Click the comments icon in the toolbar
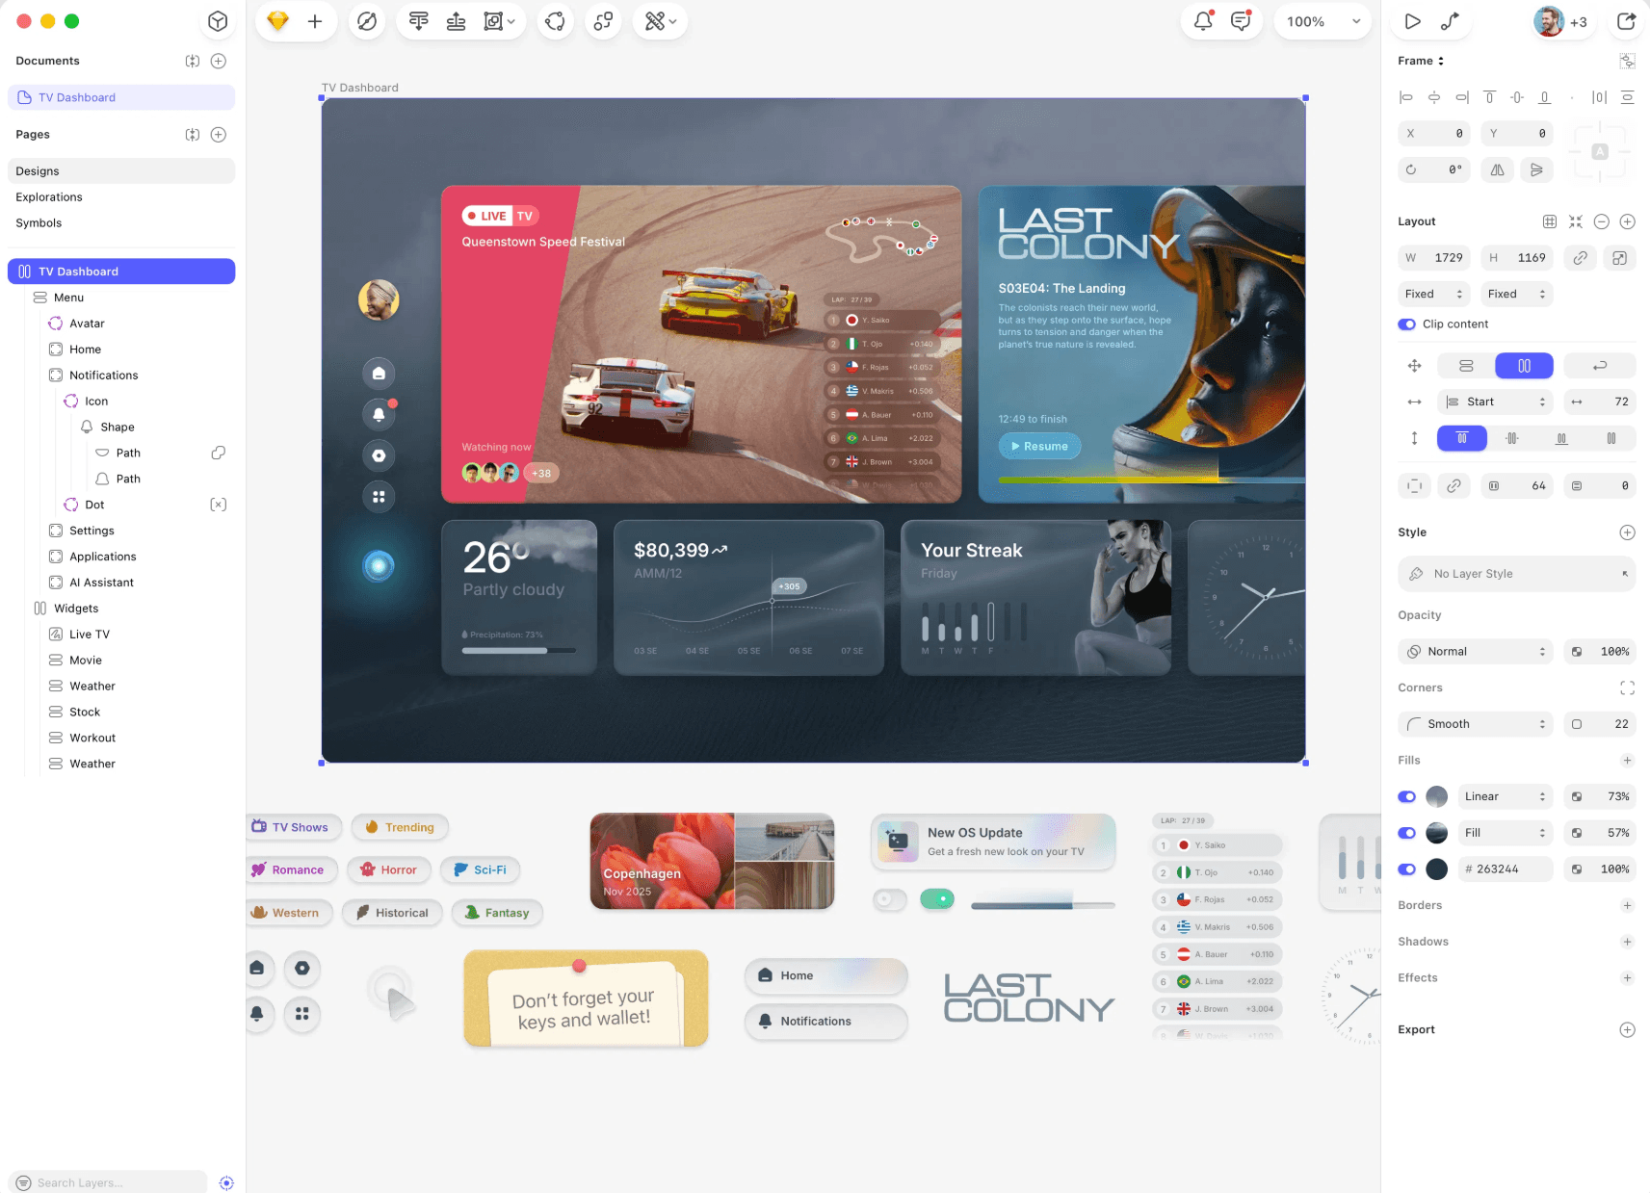The width and height of the screenshot is (1650, 1193). [1241, 21]
